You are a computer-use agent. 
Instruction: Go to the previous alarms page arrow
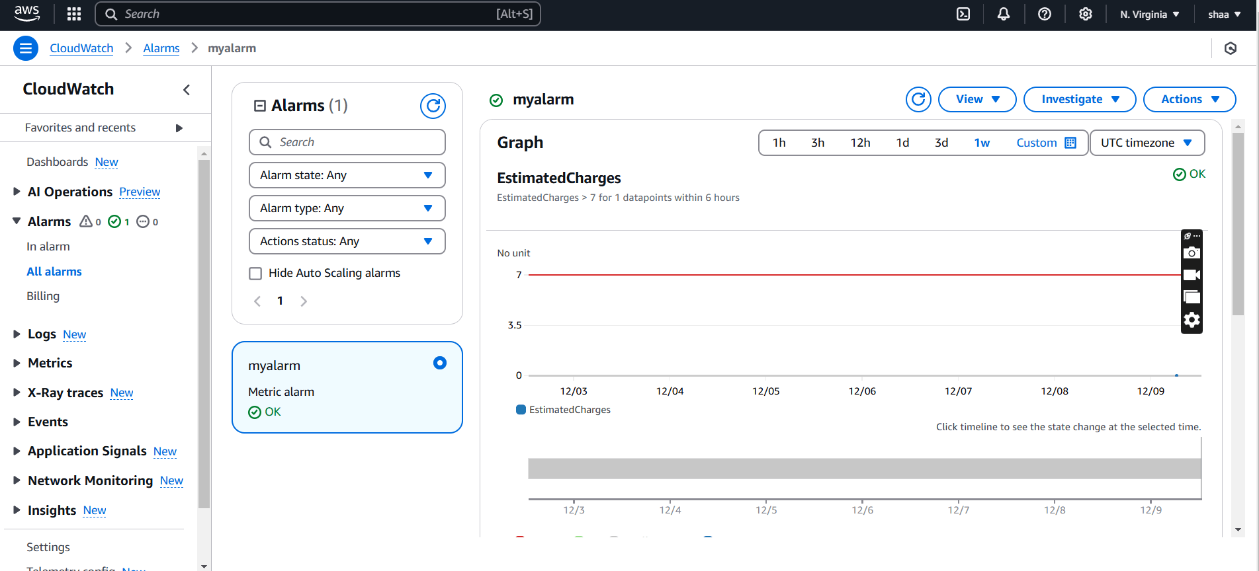[257, 301]
